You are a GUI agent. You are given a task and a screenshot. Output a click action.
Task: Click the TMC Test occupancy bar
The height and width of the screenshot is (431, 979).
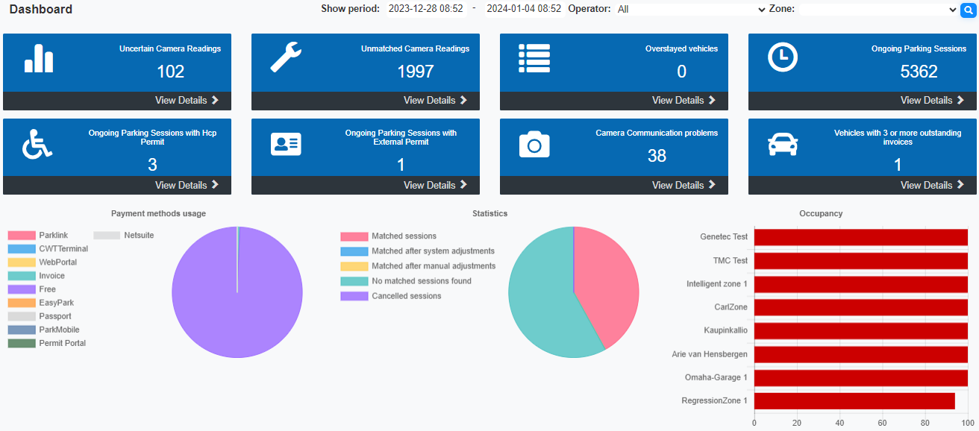[x=861, y=260]
